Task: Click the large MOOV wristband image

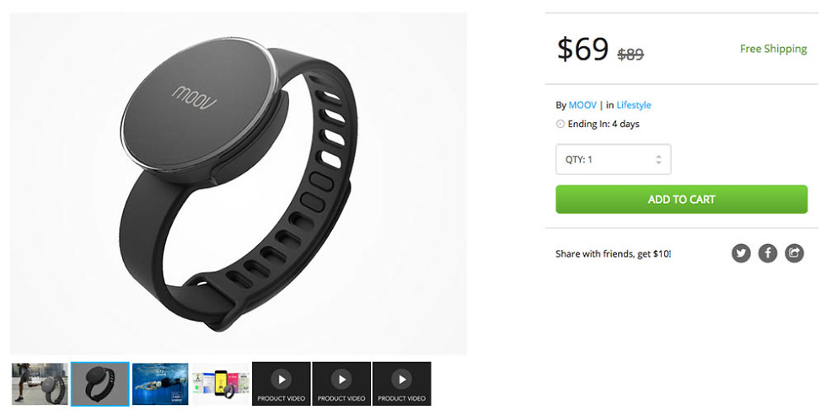Action: (x=238, y=184)
